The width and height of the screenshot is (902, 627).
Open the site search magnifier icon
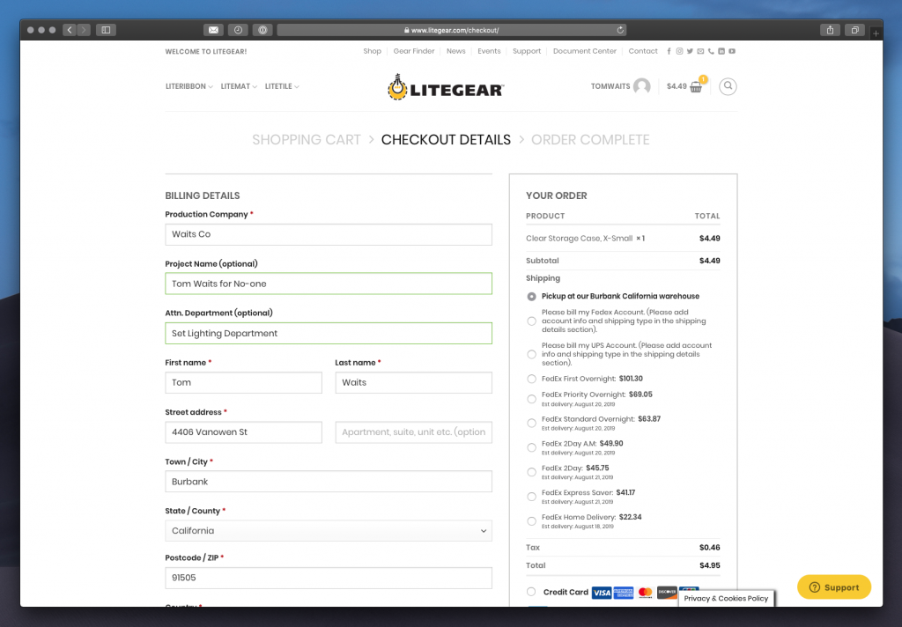[x=728, y=86]
